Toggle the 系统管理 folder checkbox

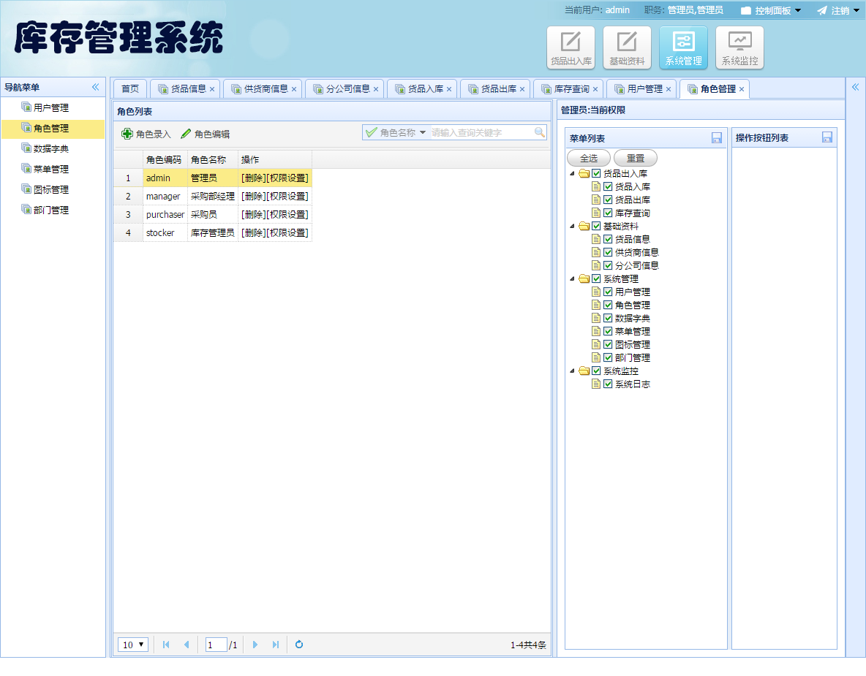(596, 278)
